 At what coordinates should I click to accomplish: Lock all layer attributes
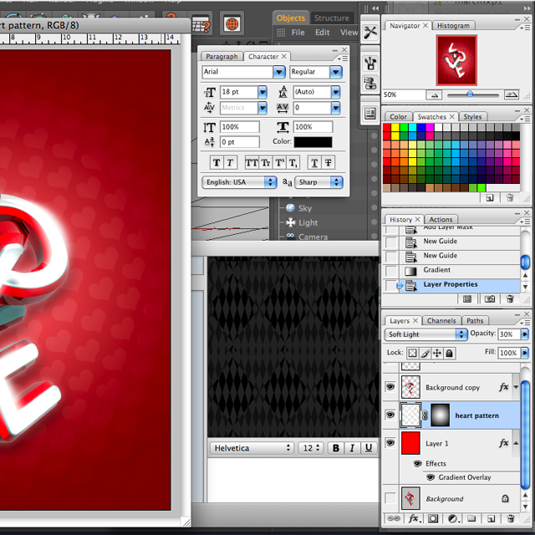click(450, 353)
